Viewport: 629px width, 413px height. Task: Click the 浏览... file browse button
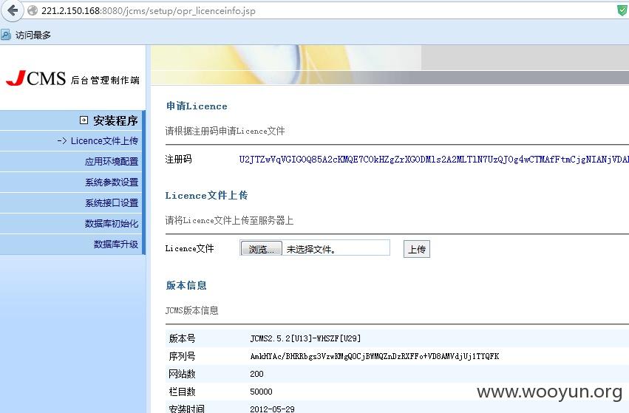tap(261, 249)
